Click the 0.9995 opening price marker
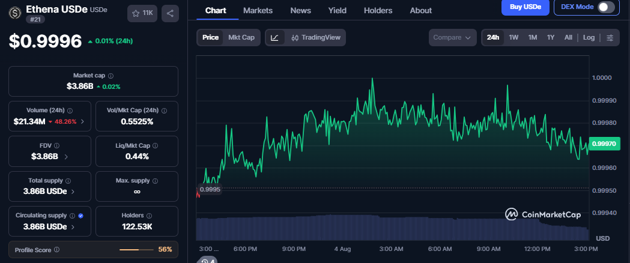Viewport: 630px width, 263px height. pyautogui.click(x=210, y=190)
